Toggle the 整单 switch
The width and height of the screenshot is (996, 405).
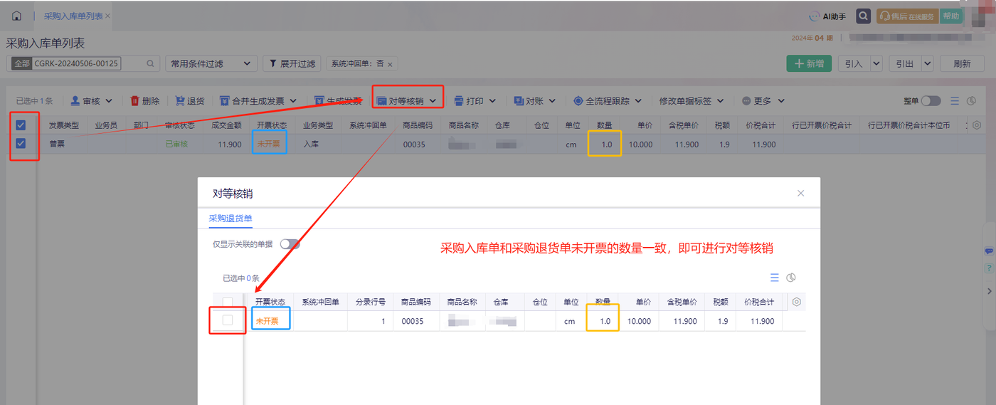[x=931, y=101]
